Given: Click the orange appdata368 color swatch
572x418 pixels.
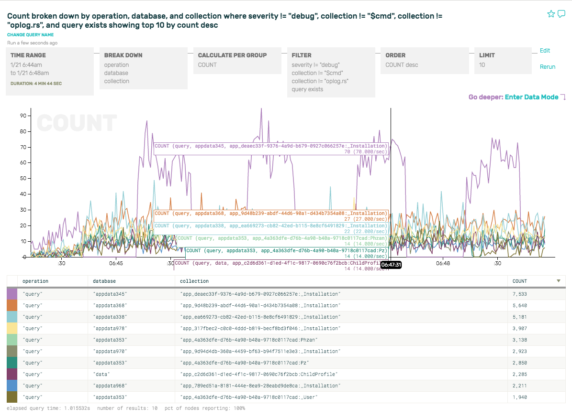Looking at the screenshot, I should (x=12, y=305).
